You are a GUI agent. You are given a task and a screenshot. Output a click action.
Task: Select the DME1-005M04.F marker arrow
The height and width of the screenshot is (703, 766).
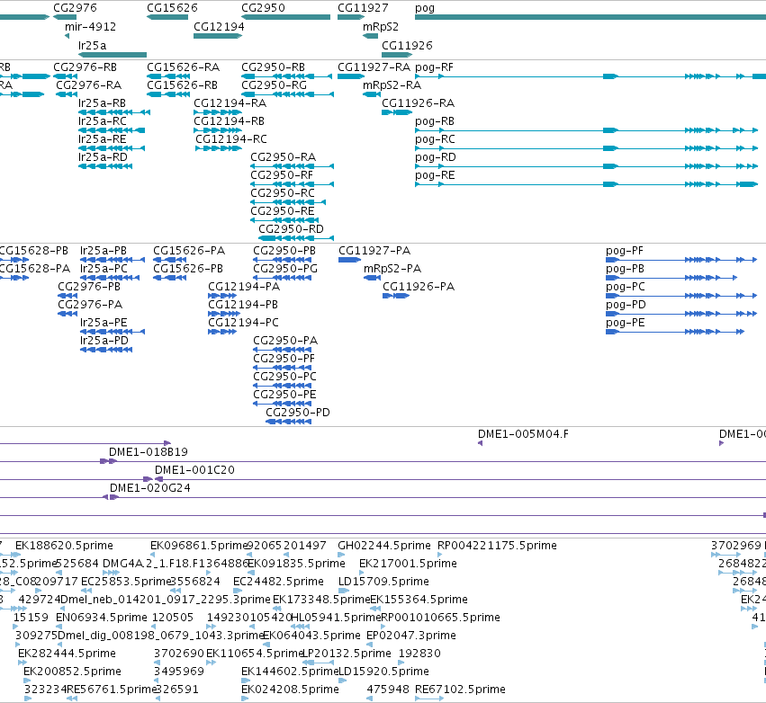tap(480, 443)
